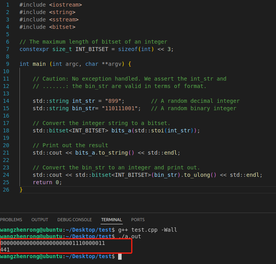
Task: Click the string literal "899"
Action: 113,101
